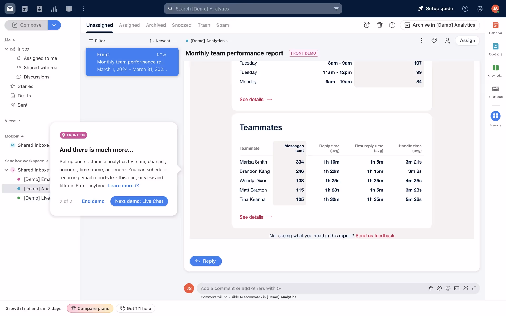
Task: Click Next demo: Live Chat button
Action: pos(139,201)
